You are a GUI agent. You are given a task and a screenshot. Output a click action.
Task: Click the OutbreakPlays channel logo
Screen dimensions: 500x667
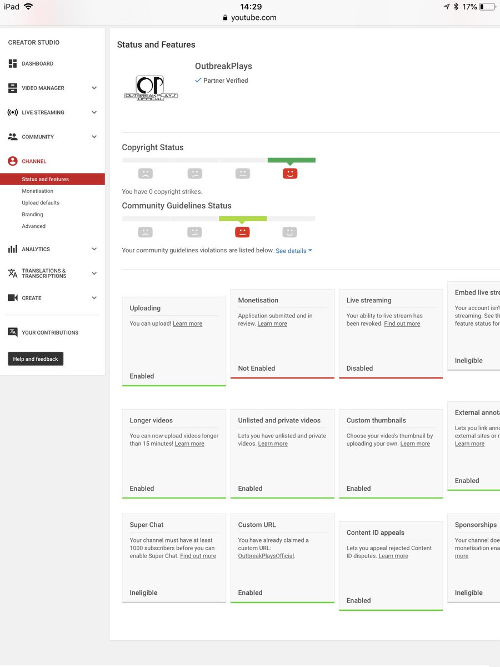tap(151, 88)
